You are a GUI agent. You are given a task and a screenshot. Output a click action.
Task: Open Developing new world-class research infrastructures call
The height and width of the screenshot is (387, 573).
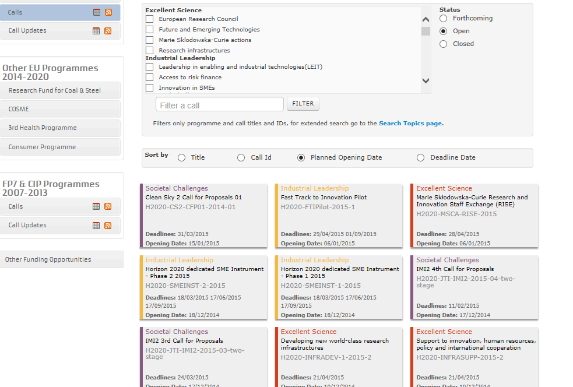pyautogui.click(x=335, y=344)
